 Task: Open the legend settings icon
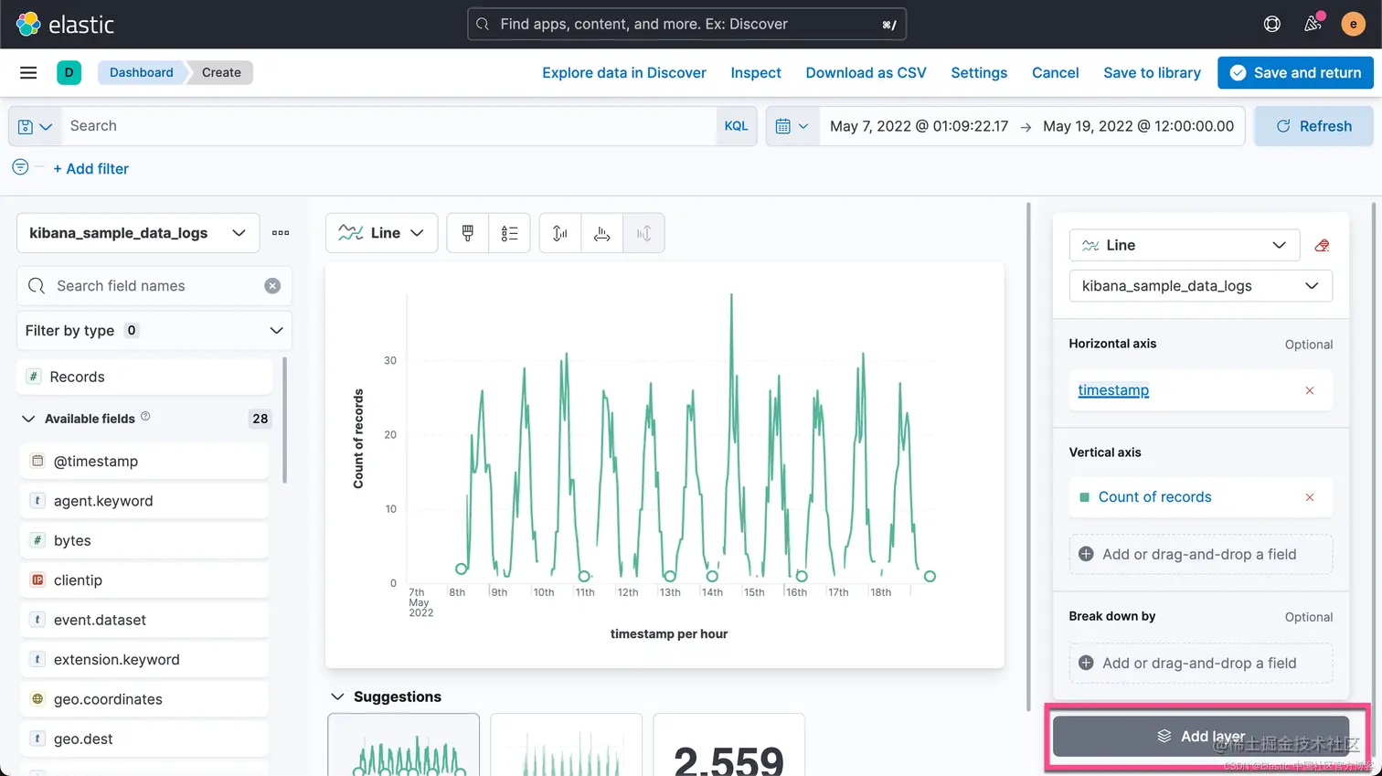point(510,233)
